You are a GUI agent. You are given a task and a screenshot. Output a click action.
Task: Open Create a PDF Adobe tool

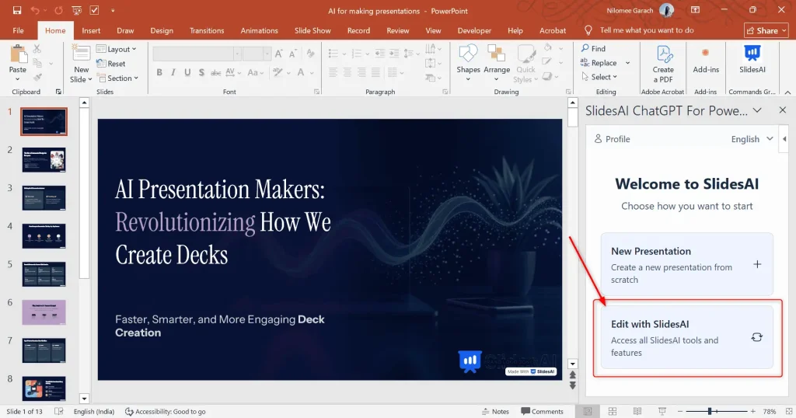(x=664, y=64)
